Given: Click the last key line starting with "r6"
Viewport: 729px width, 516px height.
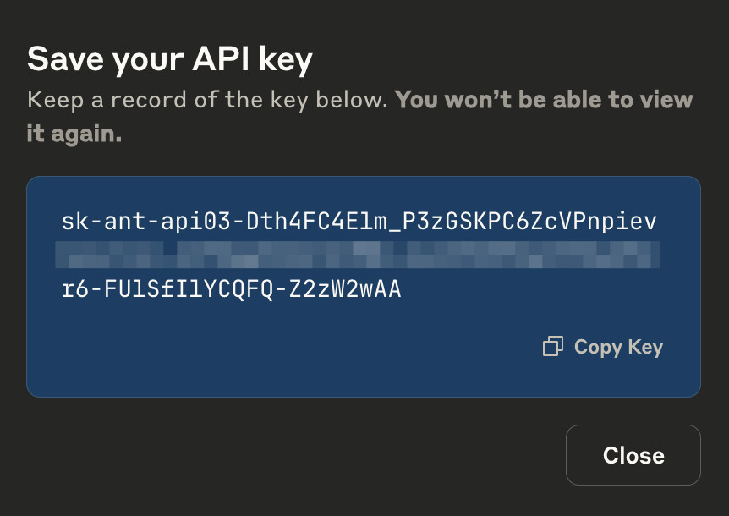Looking at the screenshot, I should (231, 290).
